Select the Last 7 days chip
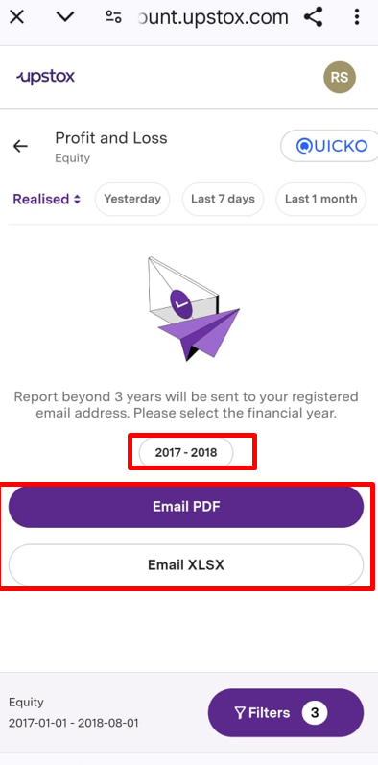The image size is (378, 765). point(223,199)
